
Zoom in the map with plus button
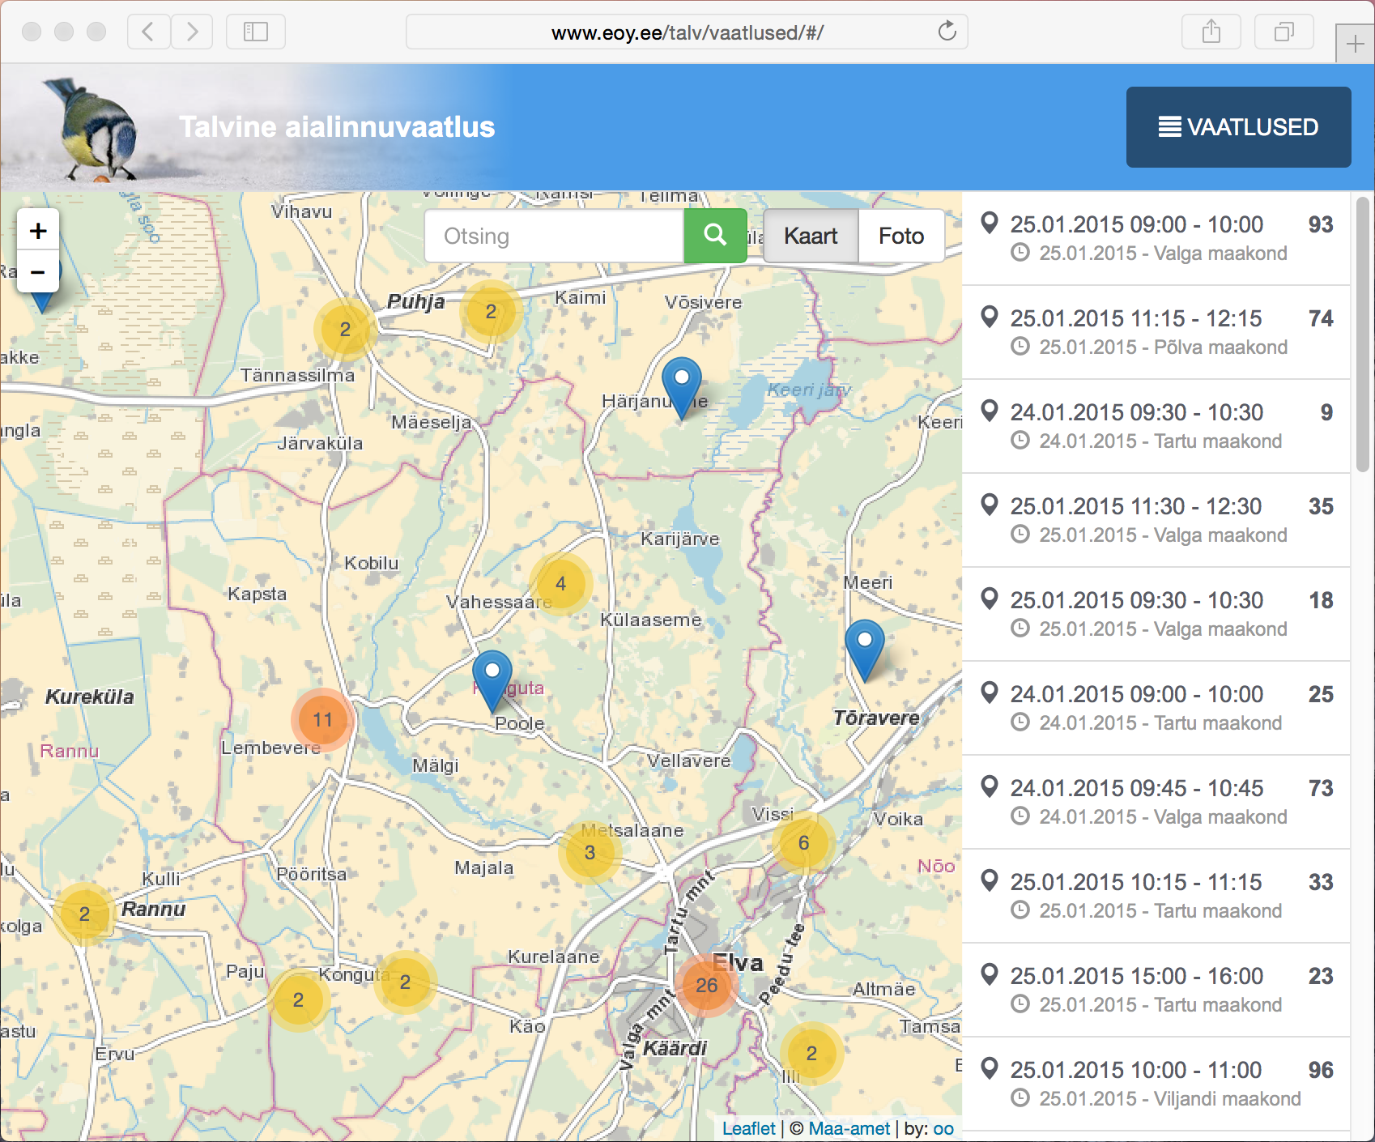[38, 231]
